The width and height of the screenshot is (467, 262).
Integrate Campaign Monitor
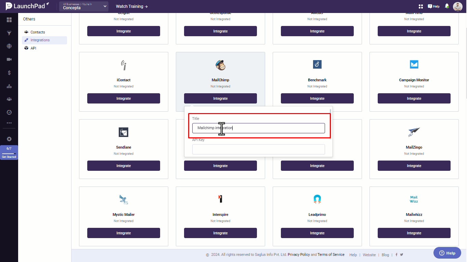pyautogui.click(x=414, y=98)
